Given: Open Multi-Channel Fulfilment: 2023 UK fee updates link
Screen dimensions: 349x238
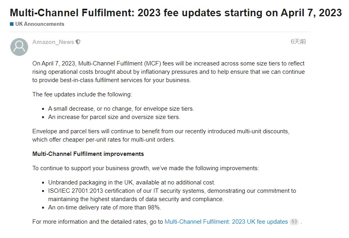Looking at the screenshot, I should coord(226,222).
